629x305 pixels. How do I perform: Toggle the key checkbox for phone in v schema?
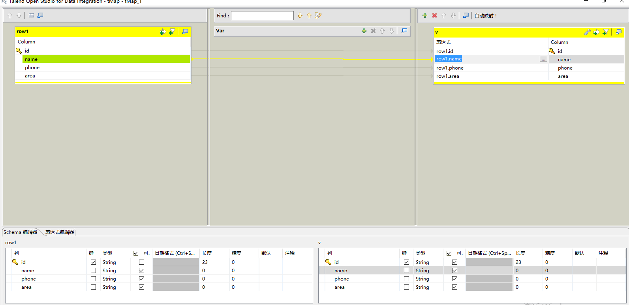(x=406, y=279)
